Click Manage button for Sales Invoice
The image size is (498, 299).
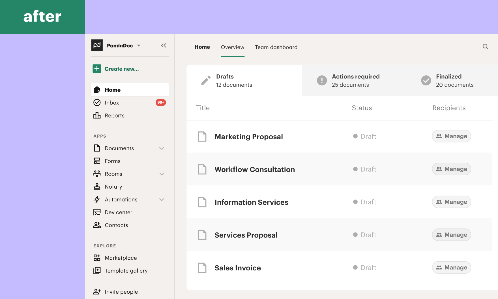point(451,268)
